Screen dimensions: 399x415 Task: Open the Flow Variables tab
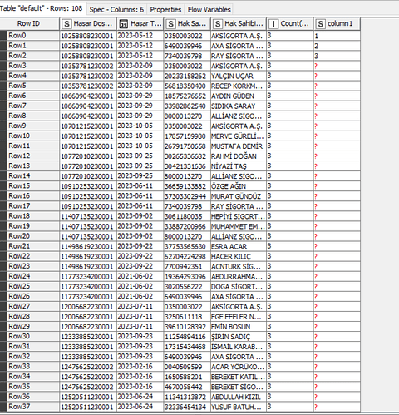point(209,10)
